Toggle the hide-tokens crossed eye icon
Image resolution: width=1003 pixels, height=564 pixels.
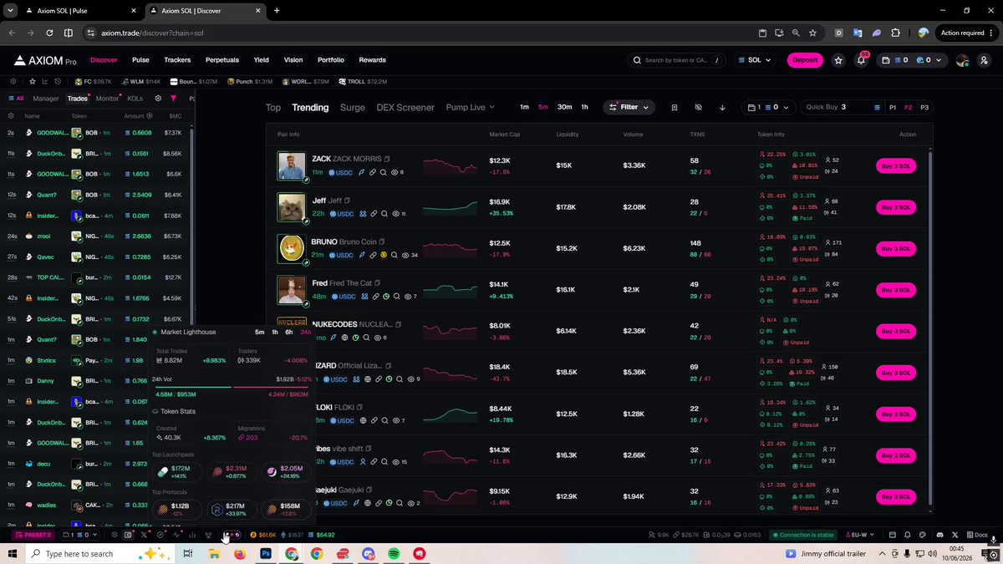(698, 107)
